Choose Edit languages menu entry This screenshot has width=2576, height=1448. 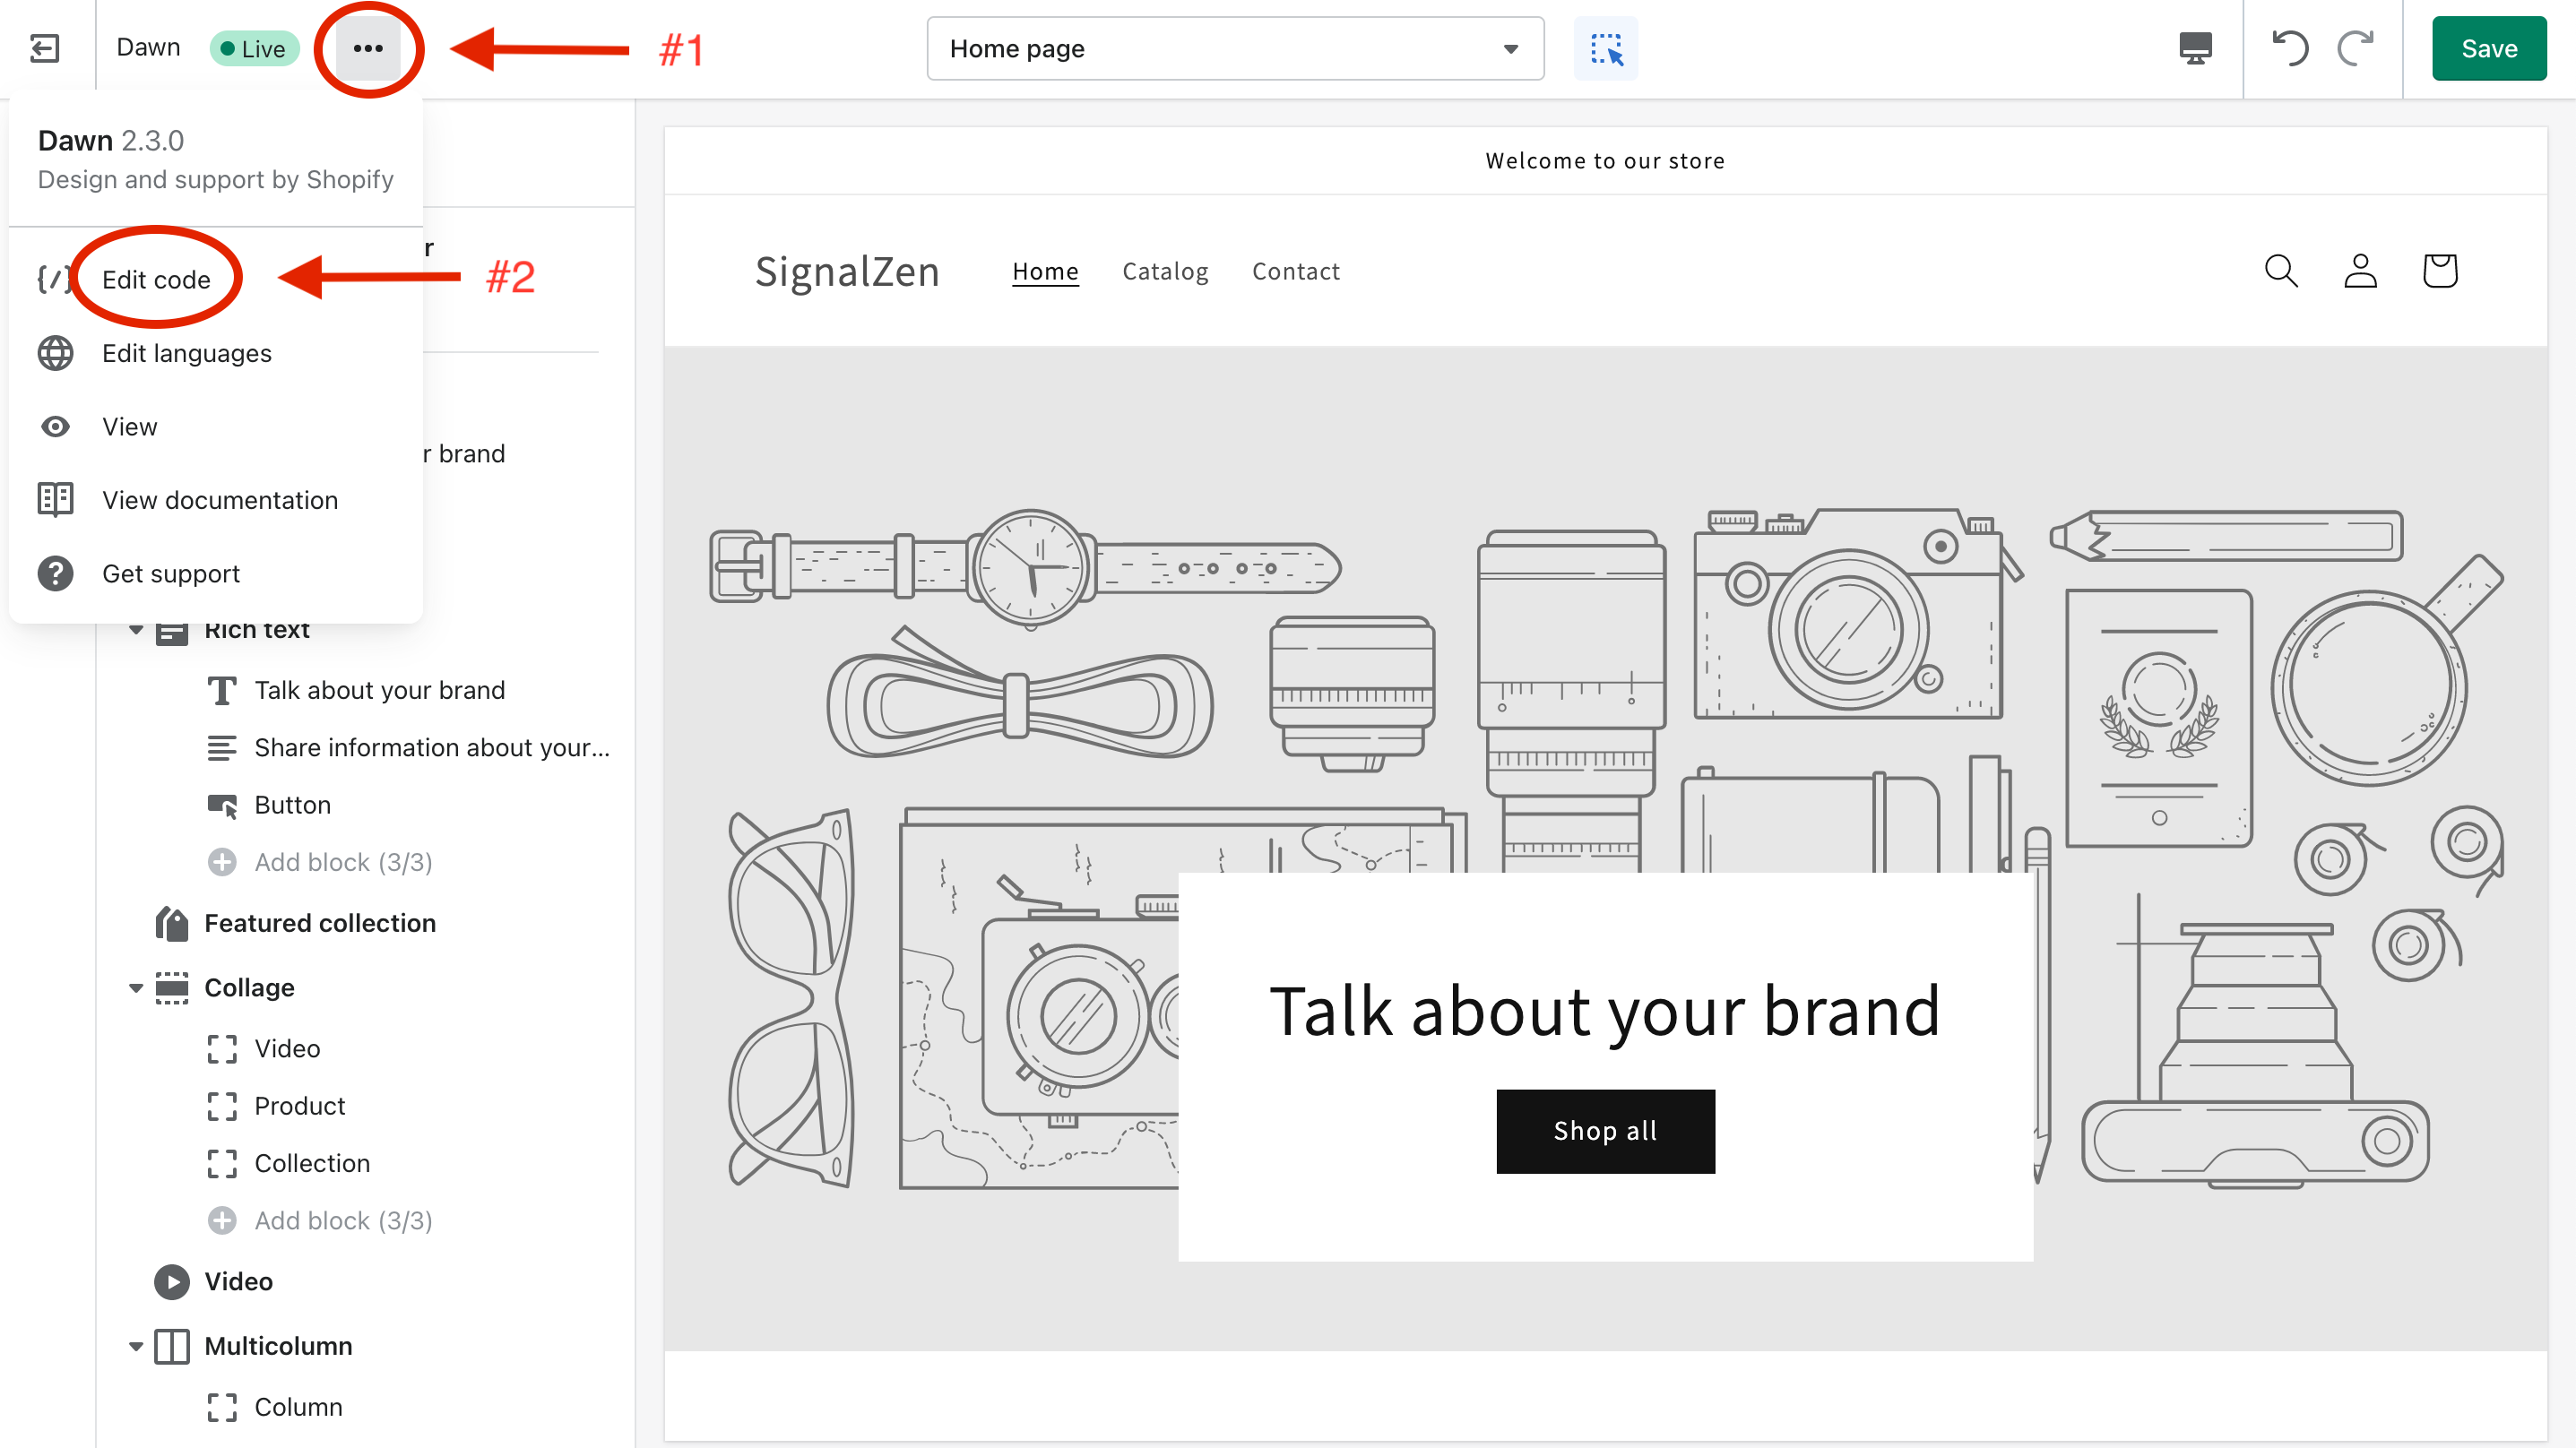pyautogui.click(x=186, y=353)
